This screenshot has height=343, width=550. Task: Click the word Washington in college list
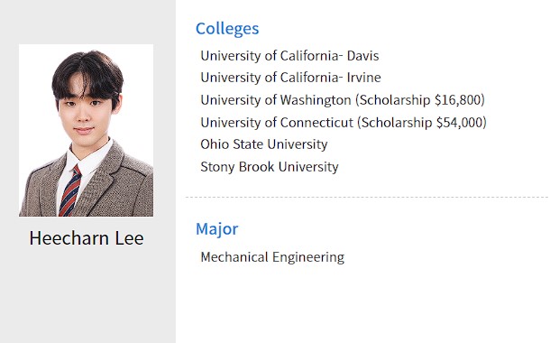[x=316, y=100]
